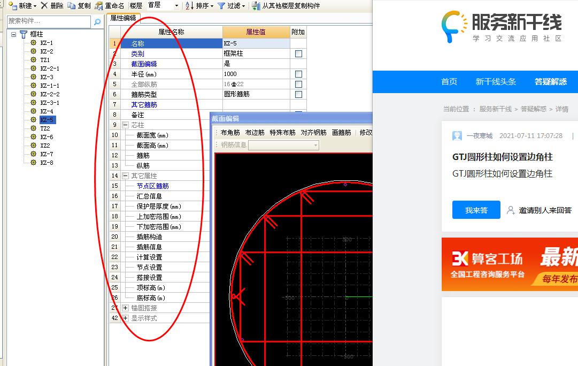This screenshot has width=578, height=366.
Task: Click the 框柱 funnel icon in tree
Action: tap(24, 34)
